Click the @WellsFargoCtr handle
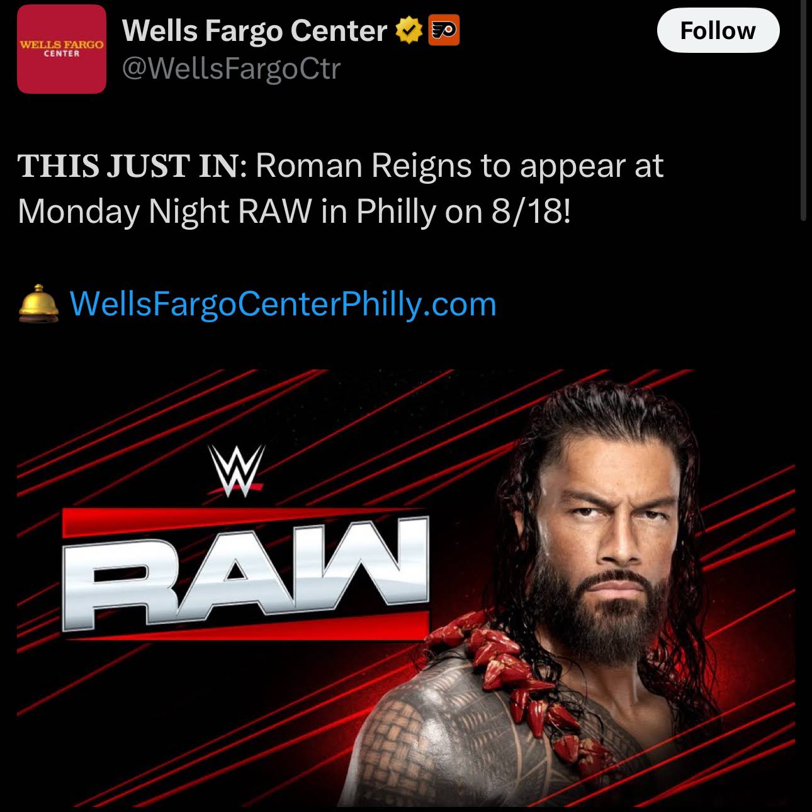The height and width of the screenshot is (812, 812). tap(231, 69)
